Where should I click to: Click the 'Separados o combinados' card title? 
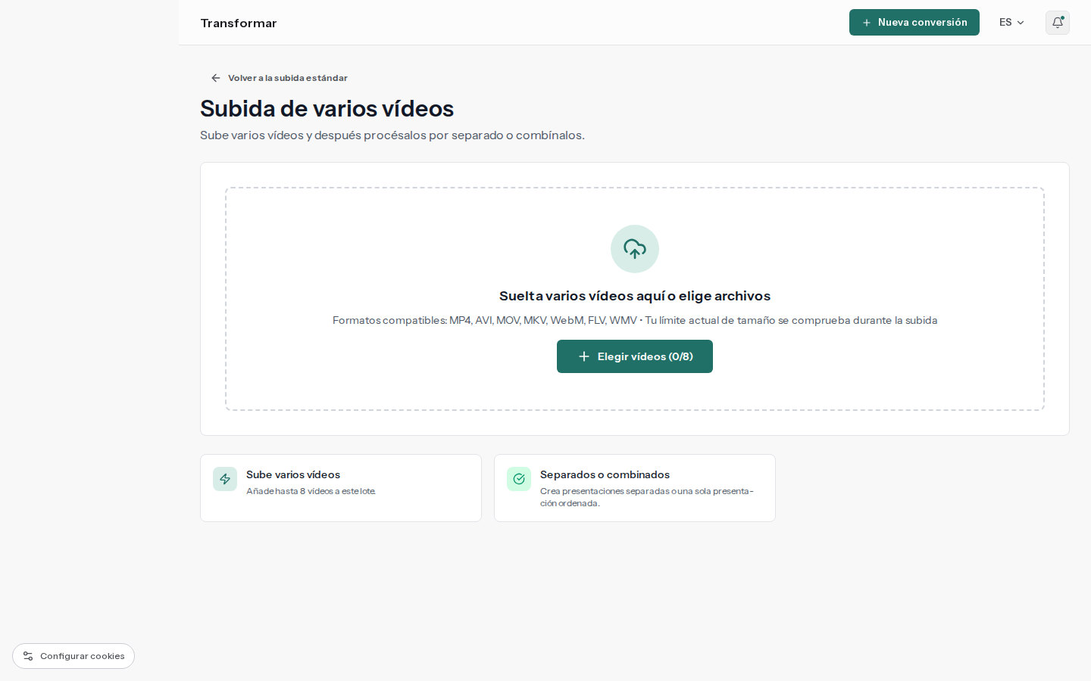tap(605, 474)
